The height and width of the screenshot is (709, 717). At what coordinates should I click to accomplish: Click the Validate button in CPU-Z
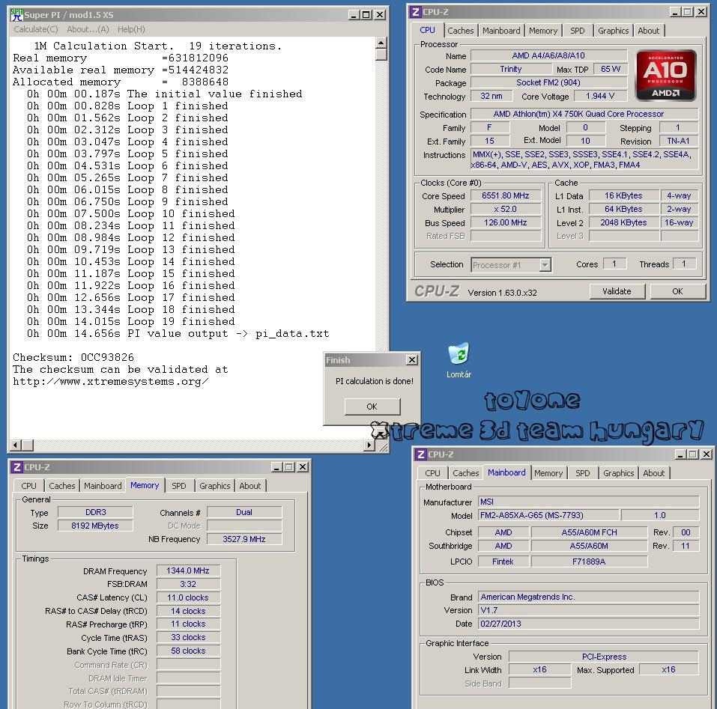click(x=617, y=291)
